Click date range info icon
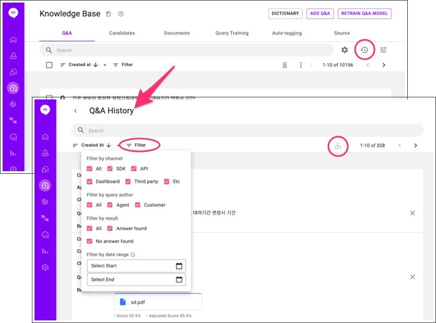The image size is (436, 323). coord(133,254)
